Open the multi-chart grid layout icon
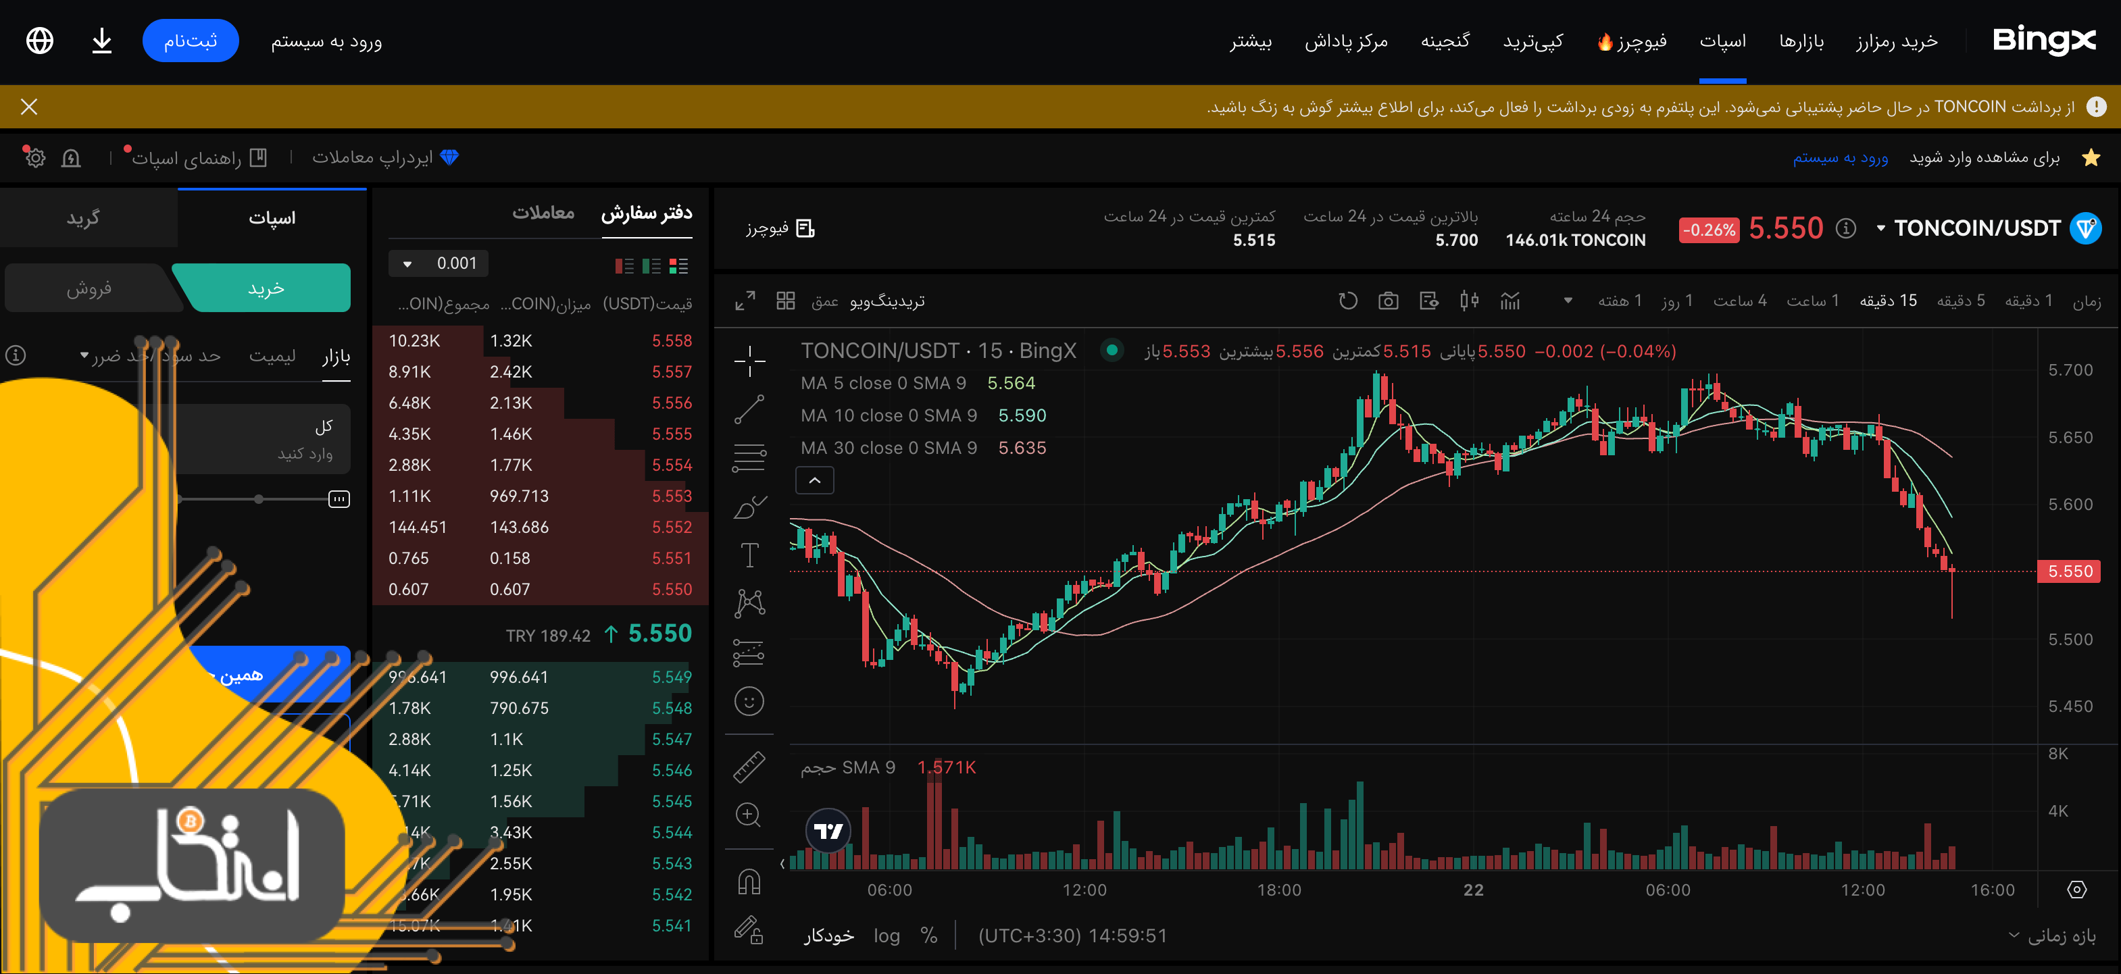The height and width of the screenshot is (974, 2121). [x=786, y=301]
